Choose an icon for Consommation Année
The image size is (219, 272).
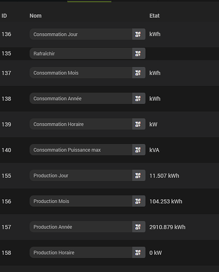click(139, 98)
